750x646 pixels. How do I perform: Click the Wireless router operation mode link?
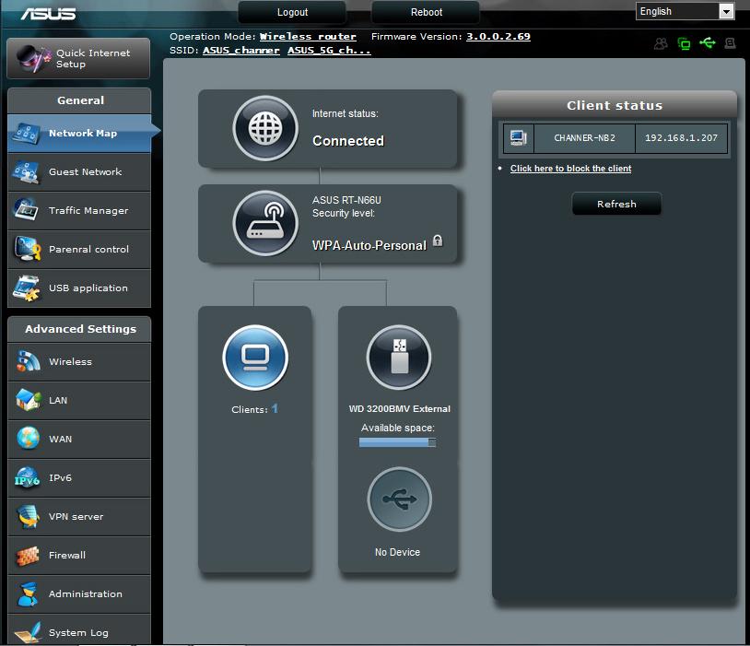308,36
